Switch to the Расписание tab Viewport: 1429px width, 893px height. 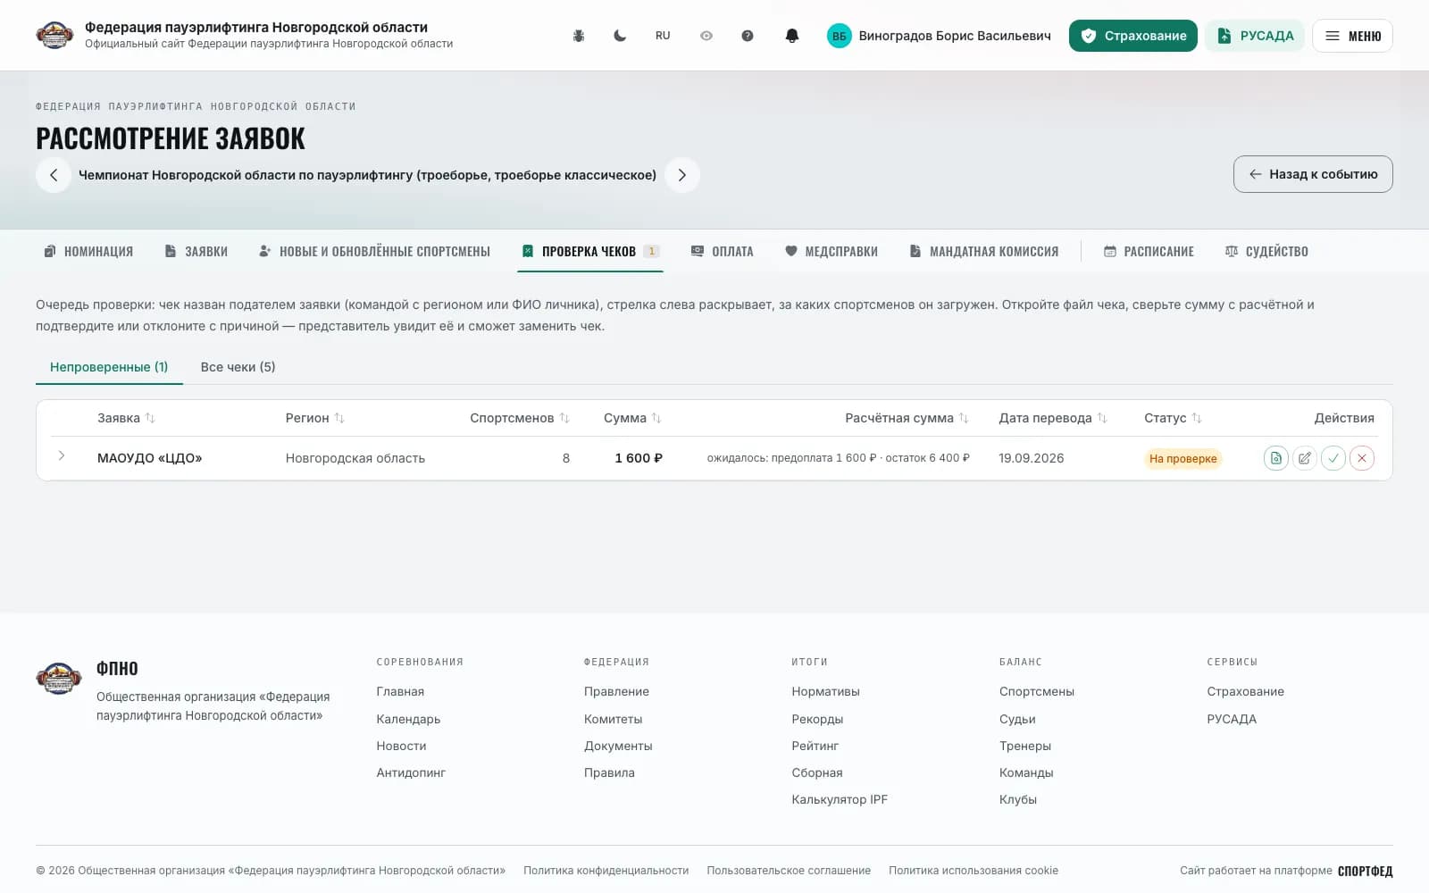pos(1149,252)
